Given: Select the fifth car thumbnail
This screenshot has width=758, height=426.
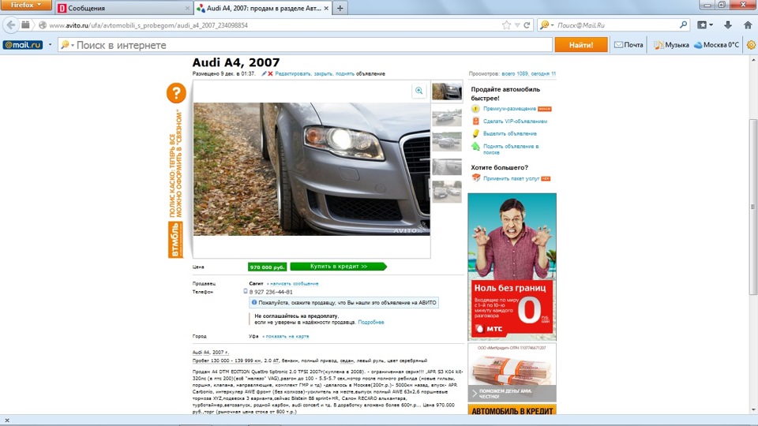Looking at the screenshot, I should point(447,191).
